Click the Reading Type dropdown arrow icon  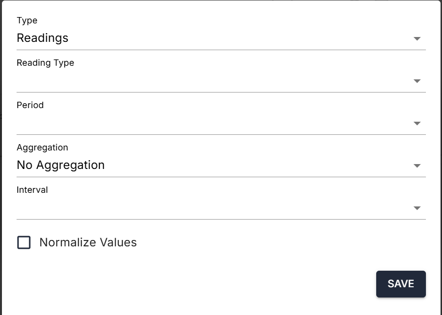[417, 81]
